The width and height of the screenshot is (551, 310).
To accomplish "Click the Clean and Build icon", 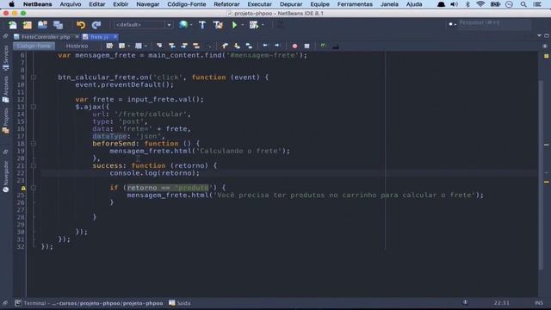I will (x=218, y=25).
